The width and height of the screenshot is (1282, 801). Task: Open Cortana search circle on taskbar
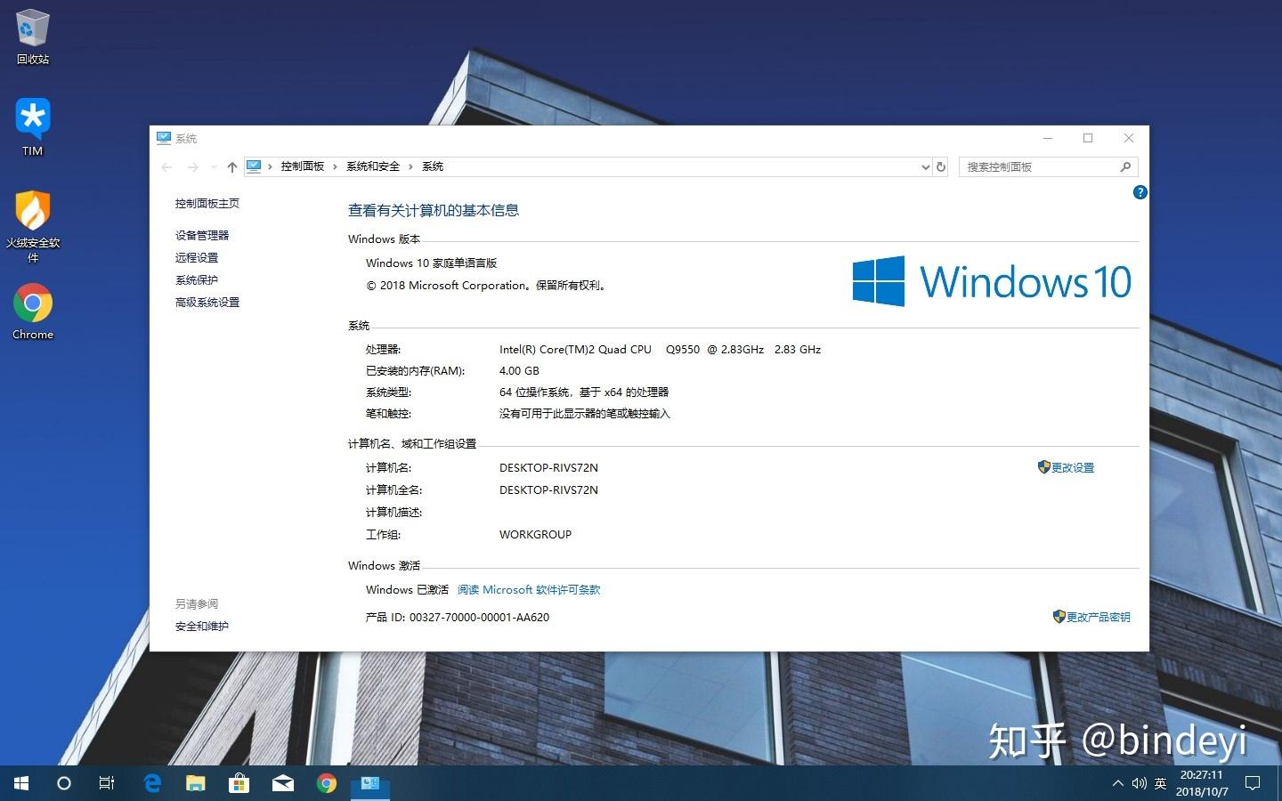point(63,783)
